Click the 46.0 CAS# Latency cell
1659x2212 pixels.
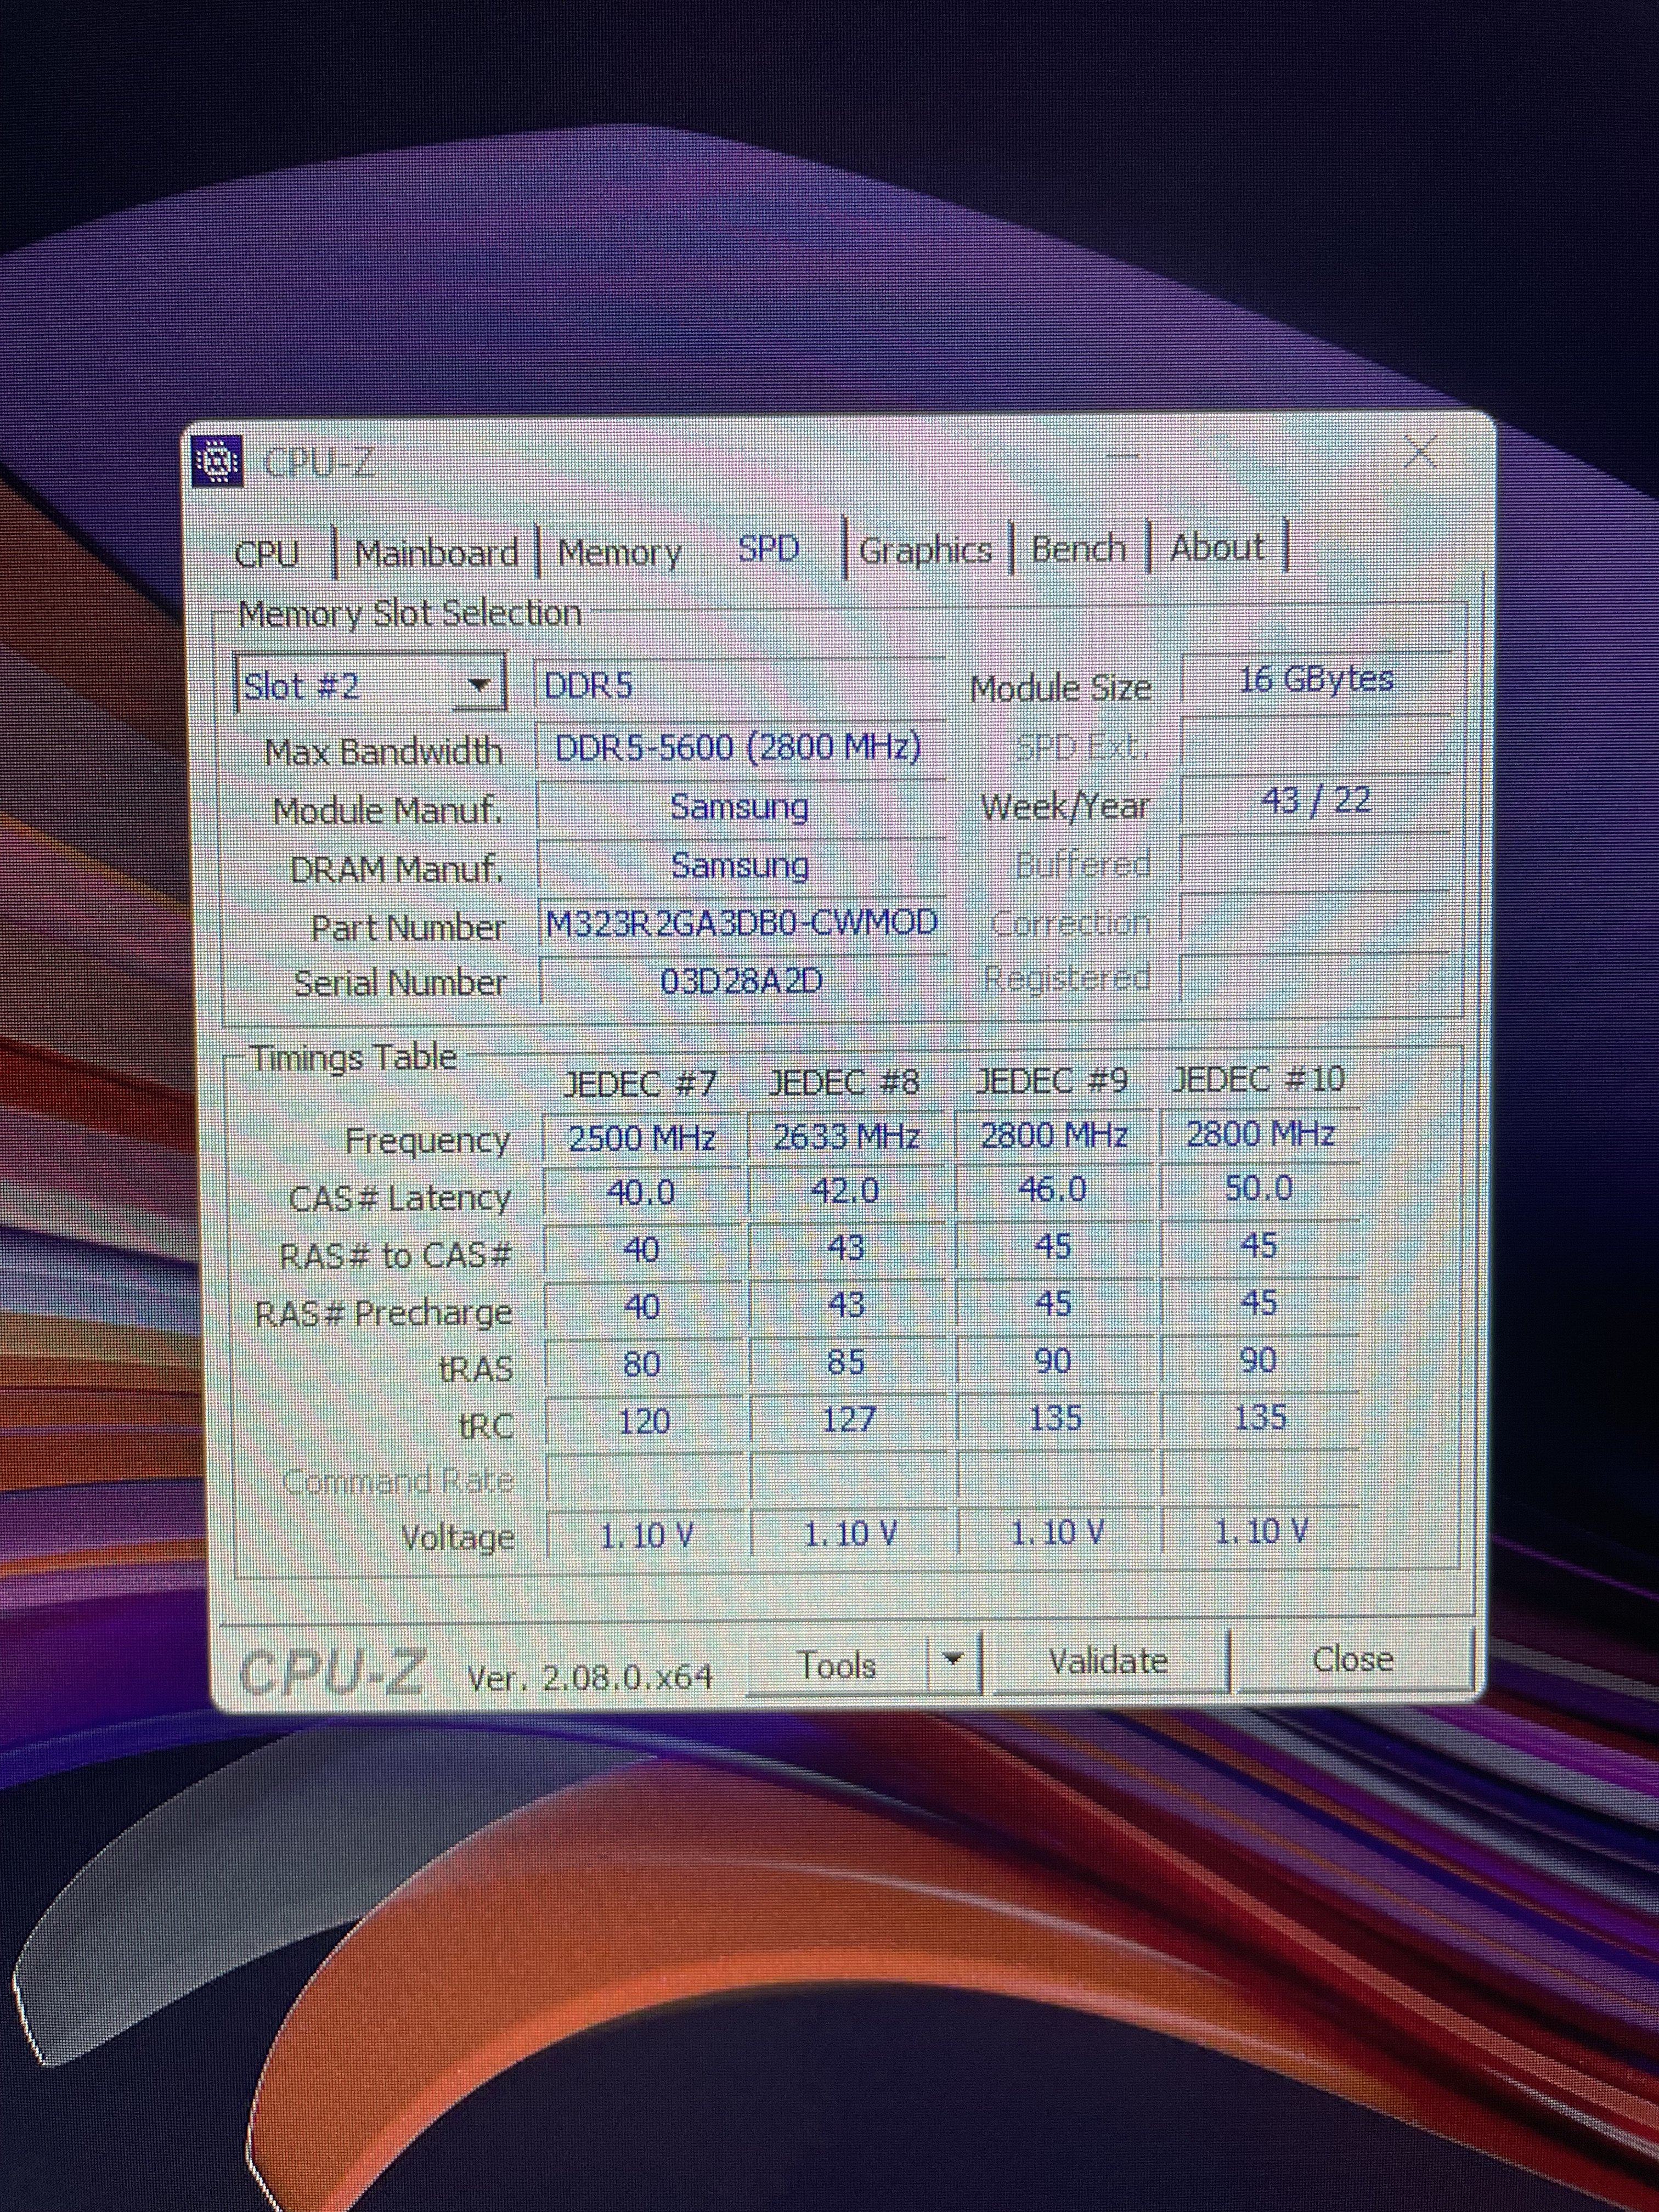click(1053, 1189)
